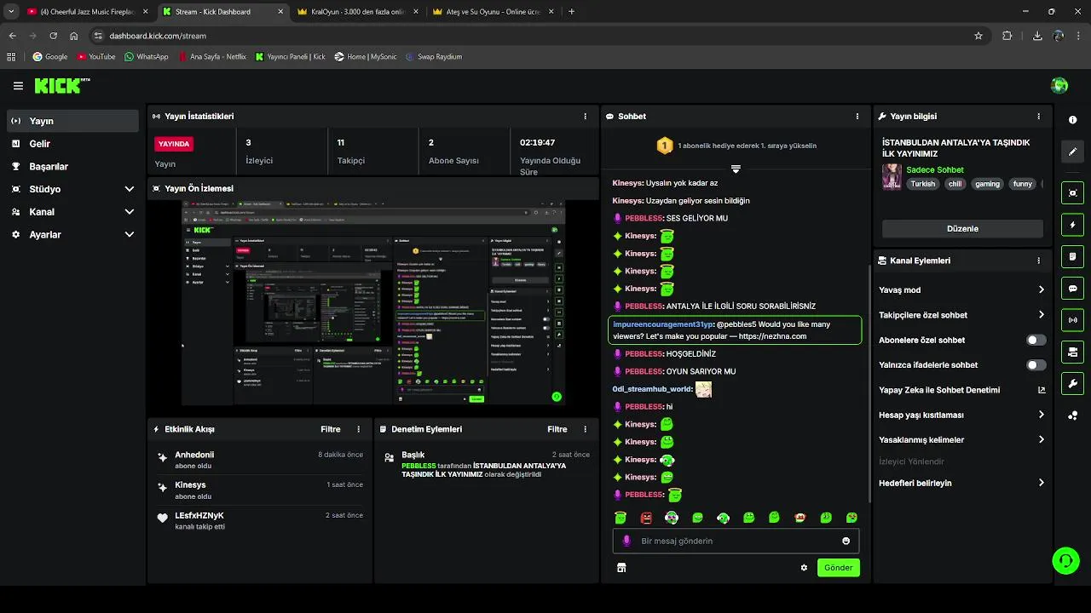
Task: Click the Anhedonii entry in activity feed
Action: pyautogui.click(x=259, y=460)
